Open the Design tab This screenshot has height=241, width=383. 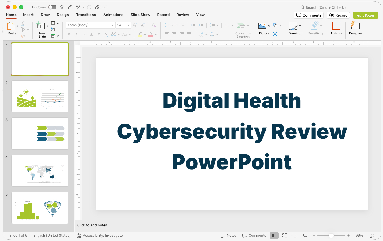(63, 15)
